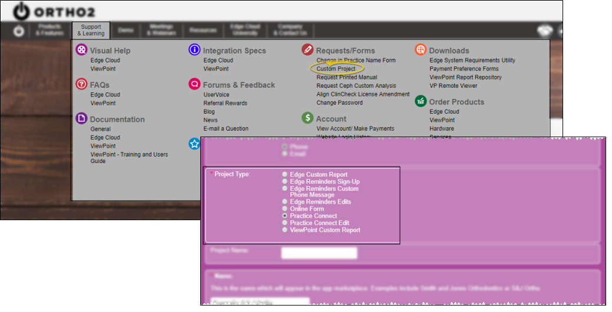The image size is (612, 312).
Task: Open Edge System Requirements Utility download
Action: 472,61
